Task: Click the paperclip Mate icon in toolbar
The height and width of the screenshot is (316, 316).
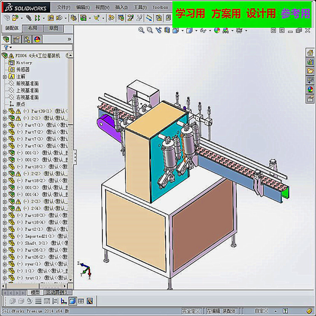Action: (29, 18)
